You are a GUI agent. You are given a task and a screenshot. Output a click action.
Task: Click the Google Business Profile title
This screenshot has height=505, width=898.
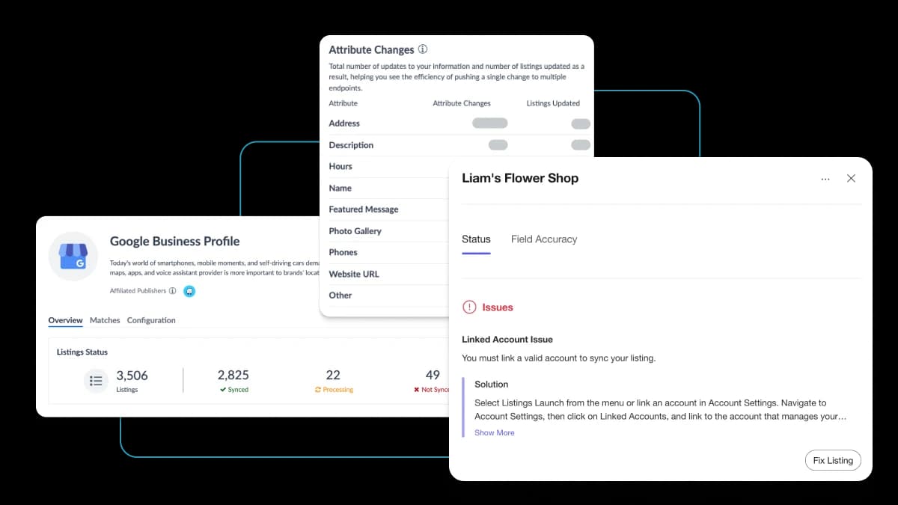[x=175, y=241]
